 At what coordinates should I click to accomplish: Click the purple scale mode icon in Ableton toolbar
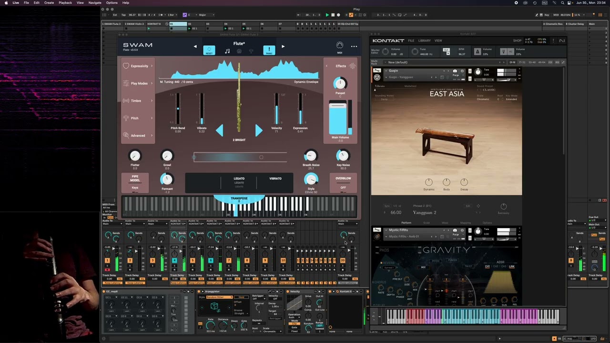pos(185,15)
